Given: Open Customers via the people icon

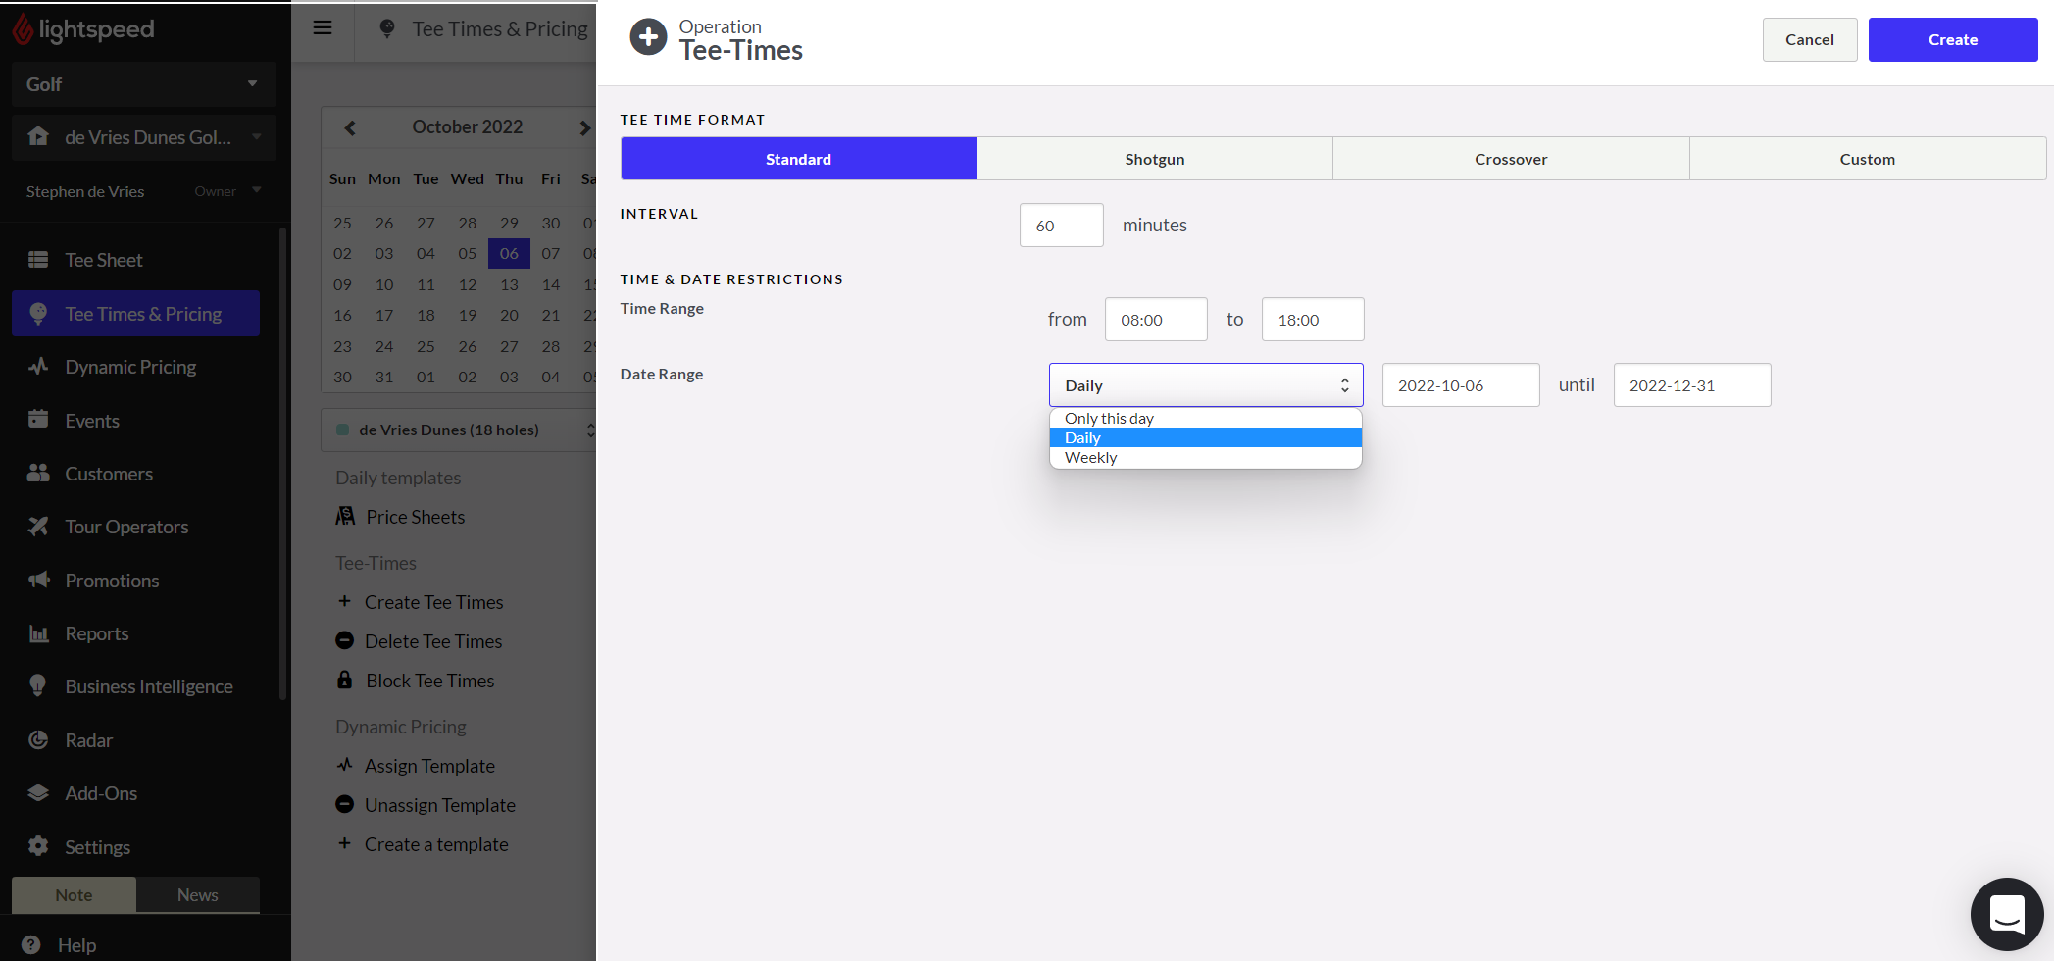Looking at the screenshot, I should (38, 474).
